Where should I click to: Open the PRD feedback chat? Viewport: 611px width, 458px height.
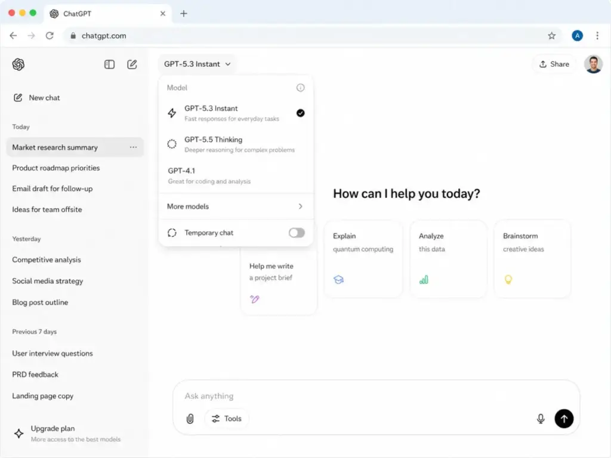[35, 375]
